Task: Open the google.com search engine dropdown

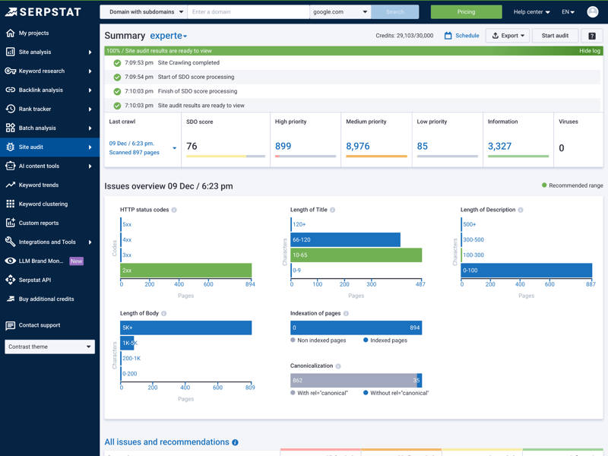Action: click(340, 12)
